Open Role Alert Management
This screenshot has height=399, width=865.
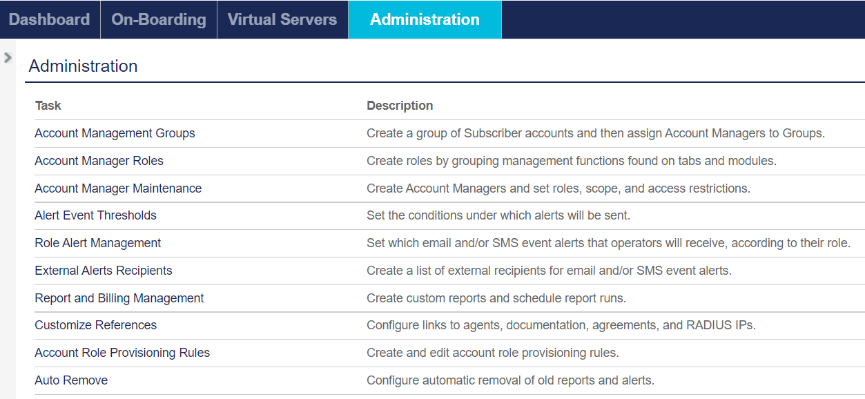click(x=97, y=243)
